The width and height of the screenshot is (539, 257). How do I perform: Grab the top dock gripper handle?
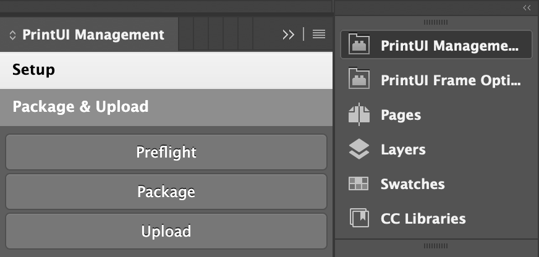pyautogui.click(x=436, y=22)
